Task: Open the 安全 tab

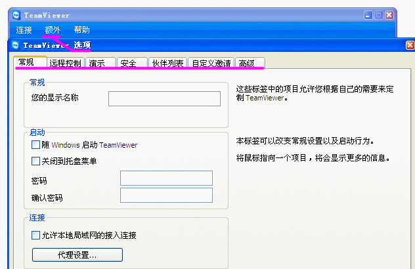Action: [x=132, y=63]
